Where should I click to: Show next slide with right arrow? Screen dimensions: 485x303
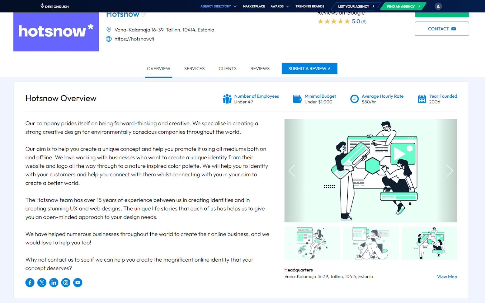[x=450, y=171]
